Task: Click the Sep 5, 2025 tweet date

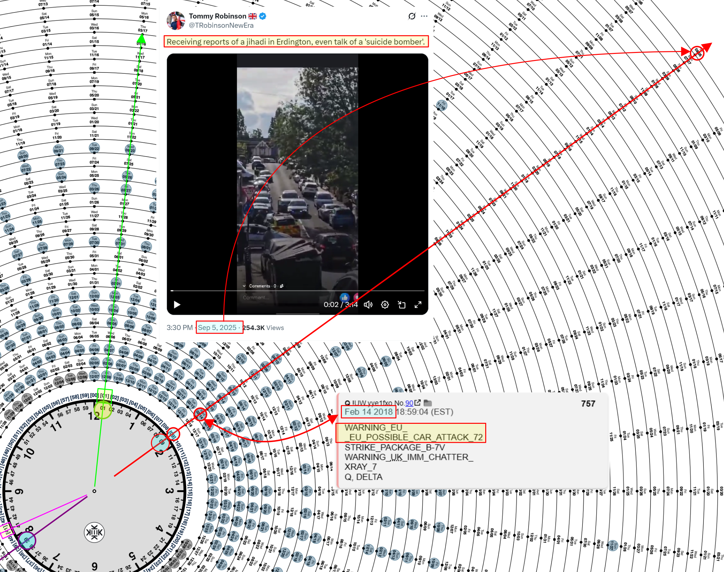Action: [217, 328]
